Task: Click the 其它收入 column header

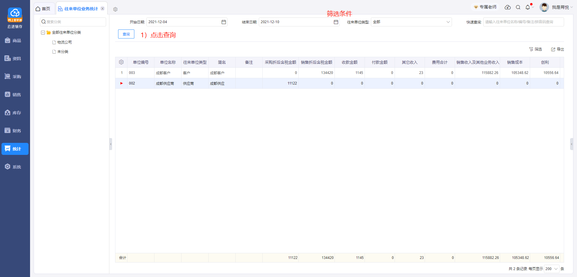Action: [410, 62]
